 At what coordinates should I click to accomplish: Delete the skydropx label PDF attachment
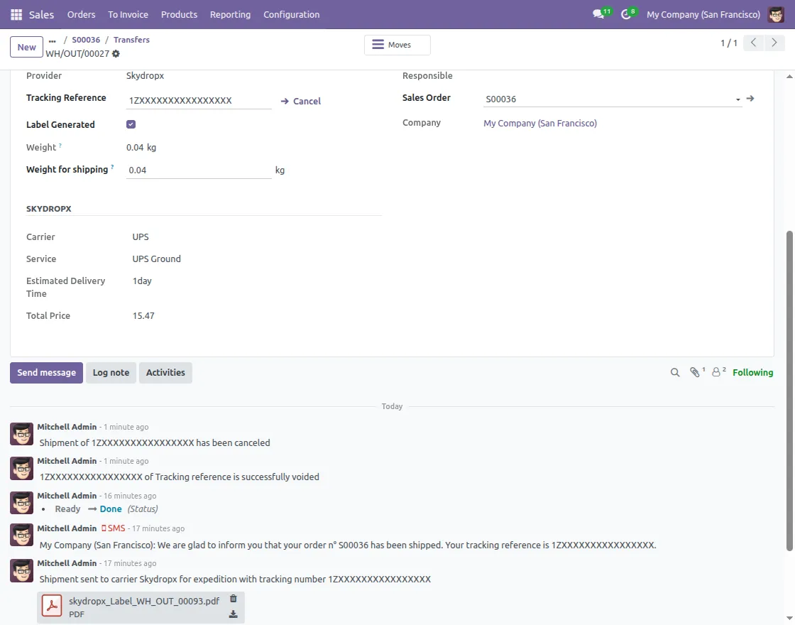233,599
